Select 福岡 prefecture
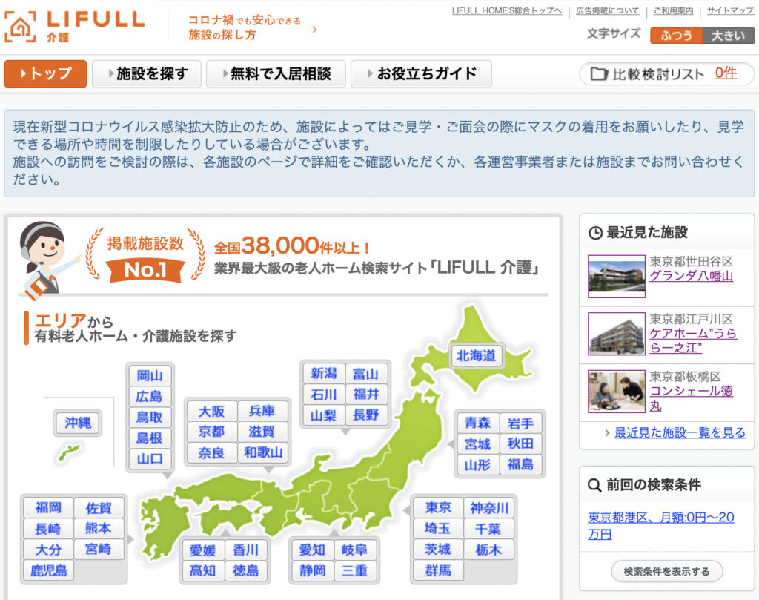 click(48, 507)
